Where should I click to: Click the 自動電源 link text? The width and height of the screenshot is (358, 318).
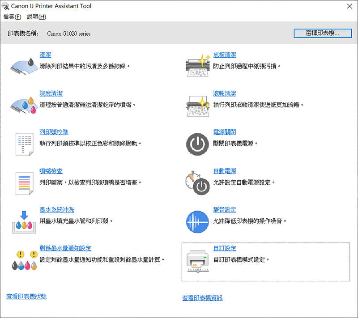pos(225,170)
